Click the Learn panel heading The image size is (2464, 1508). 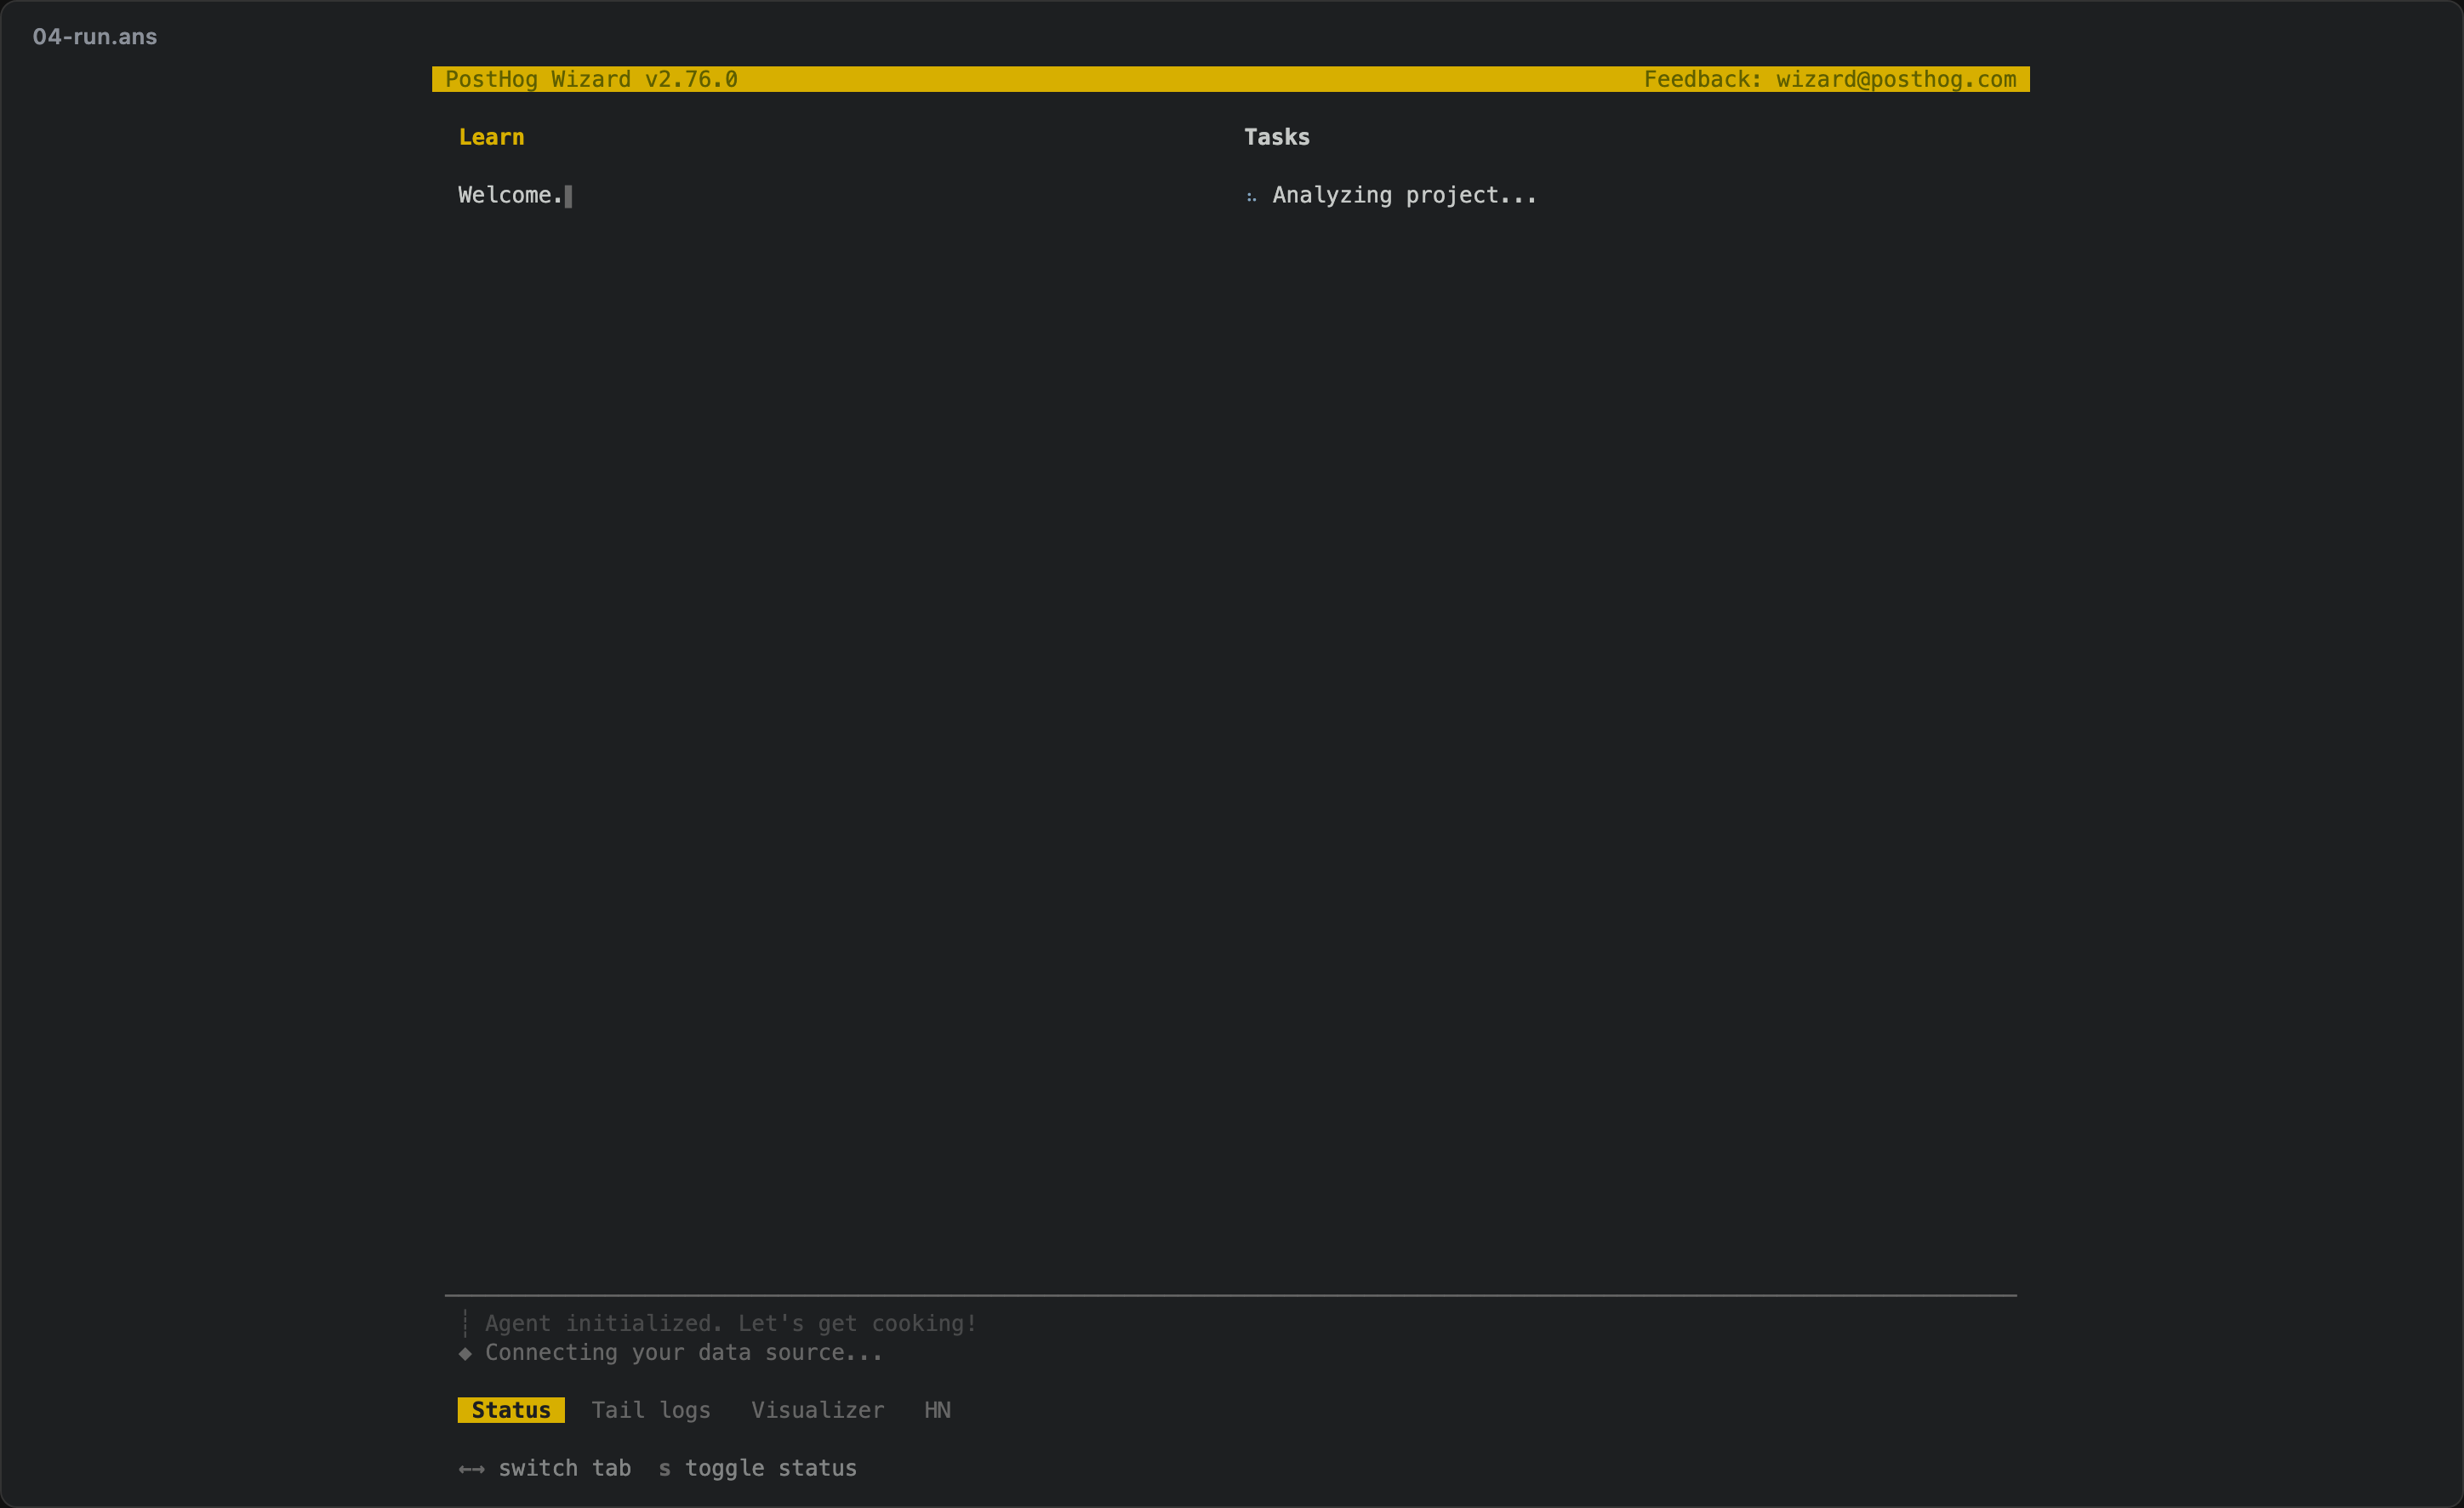pyautogui.click(x=491, y=137)
